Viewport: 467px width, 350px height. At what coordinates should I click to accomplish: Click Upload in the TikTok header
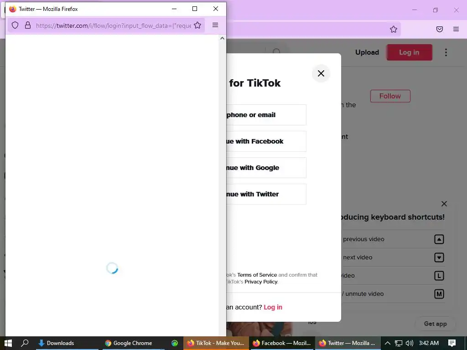(367, 52)
